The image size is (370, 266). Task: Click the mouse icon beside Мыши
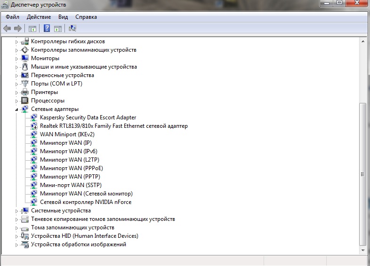[25, 67]
